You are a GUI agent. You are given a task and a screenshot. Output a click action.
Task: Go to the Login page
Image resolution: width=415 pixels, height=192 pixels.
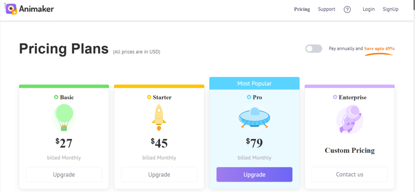coord(369,9)
